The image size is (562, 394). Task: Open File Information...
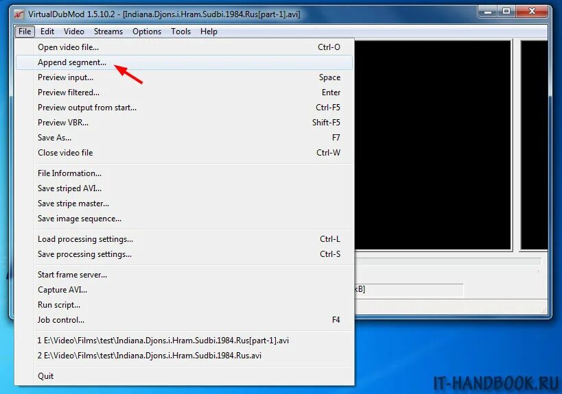tap(184, 173)
